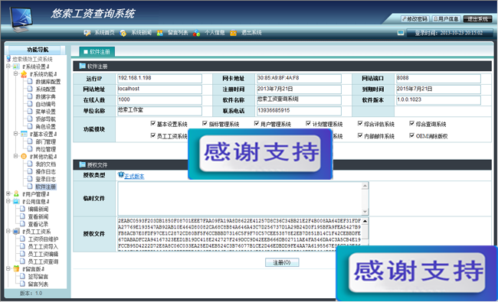Image resolution: width=498 pixels, height=302 pixels.
Task: Open the 正式版本 link
Action: [x=134, y=177]
